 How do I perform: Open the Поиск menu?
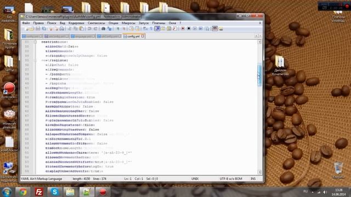52,23
